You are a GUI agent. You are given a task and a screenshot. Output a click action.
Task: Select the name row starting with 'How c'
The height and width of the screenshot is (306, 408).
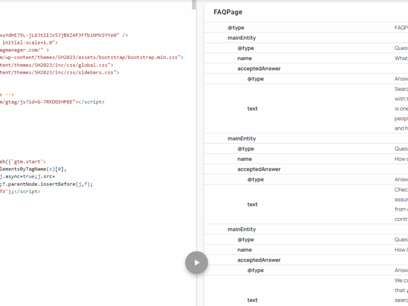pyautogui.click(x=306, y=159)
